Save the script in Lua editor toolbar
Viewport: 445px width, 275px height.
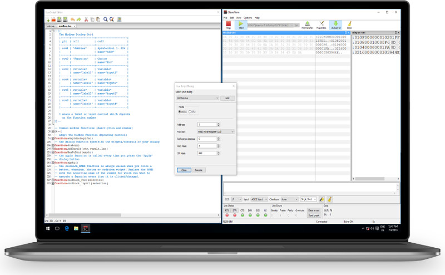click(x=59, y=19)
